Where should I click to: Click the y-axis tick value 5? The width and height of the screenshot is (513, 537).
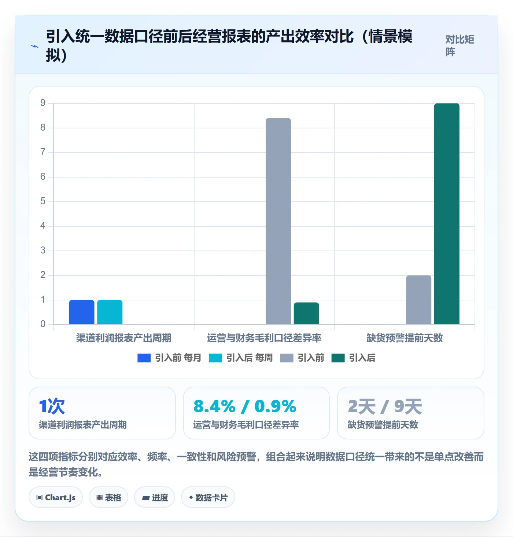point(43,201)
